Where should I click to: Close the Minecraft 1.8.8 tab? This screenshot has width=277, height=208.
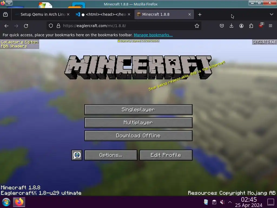(x=190, y=15)
